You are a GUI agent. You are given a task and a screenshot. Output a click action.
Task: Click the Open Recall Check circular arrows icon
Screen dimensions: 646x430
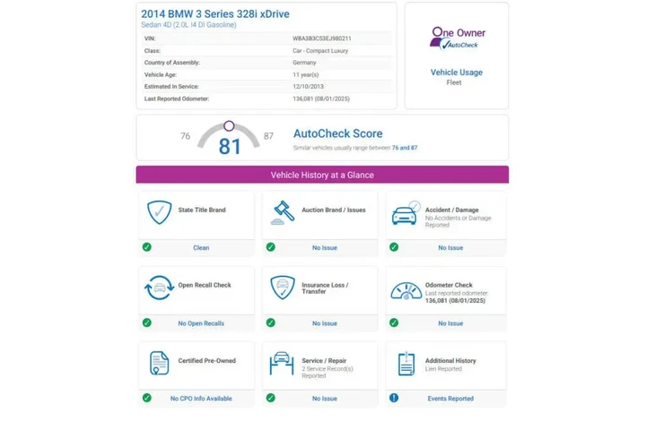(x=160, y=288)
